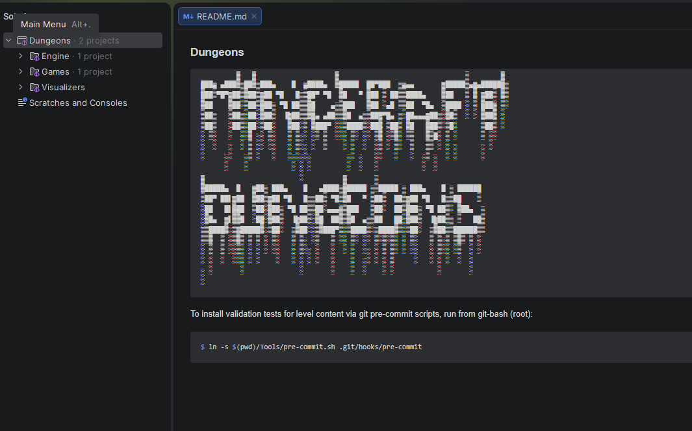
Task: Click the Markdown icon on README.md tab
Action: point(188,16)
